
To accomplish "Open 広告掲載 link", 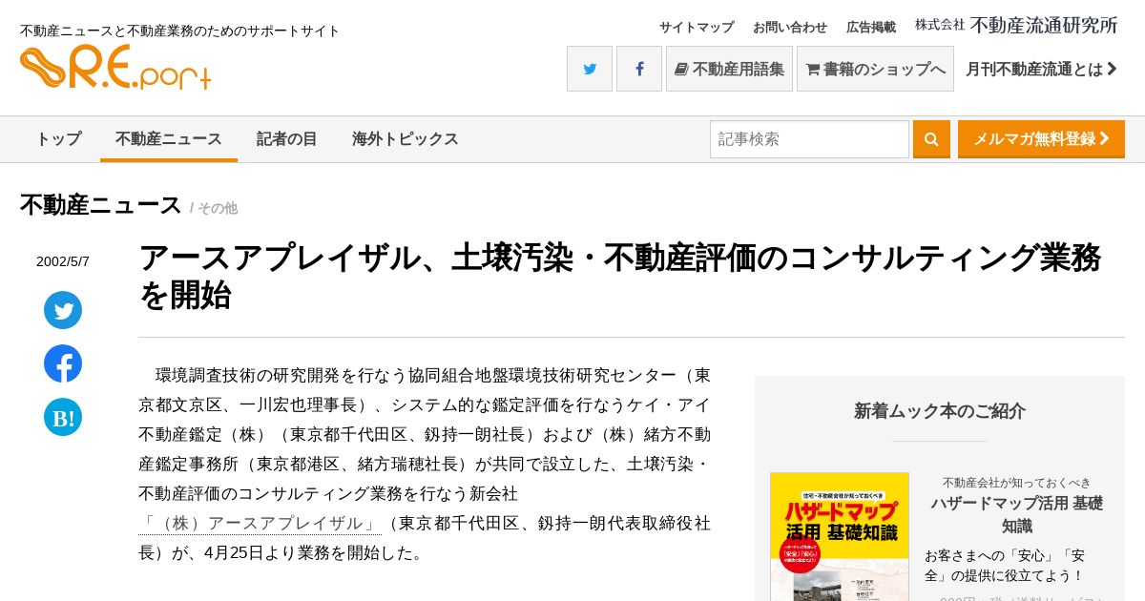I will (871, 27).
